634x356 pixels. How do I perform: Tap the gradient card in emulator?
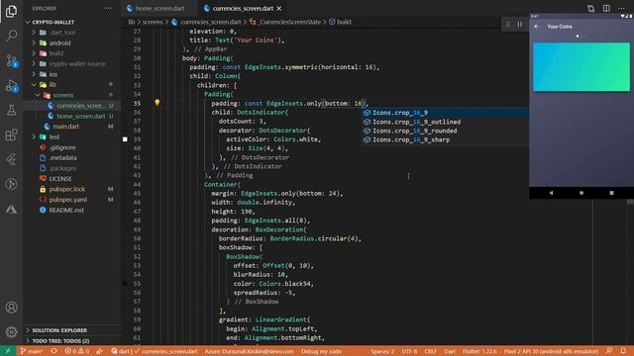581,67
